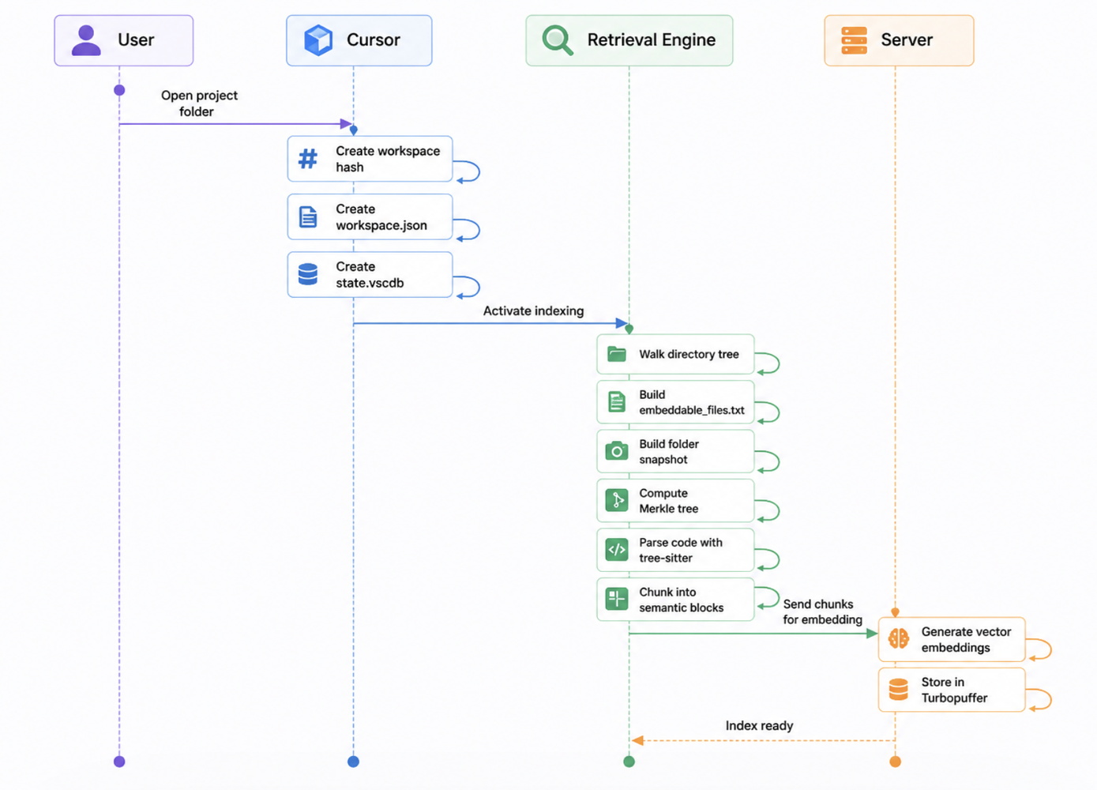Screen dimensions: 1097x790
Task: Click the camera icon beside Build folder snapshot
Action: [617, 451]
